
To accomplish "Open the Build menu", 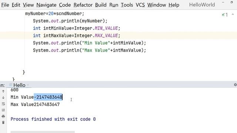I will (101, 5).
